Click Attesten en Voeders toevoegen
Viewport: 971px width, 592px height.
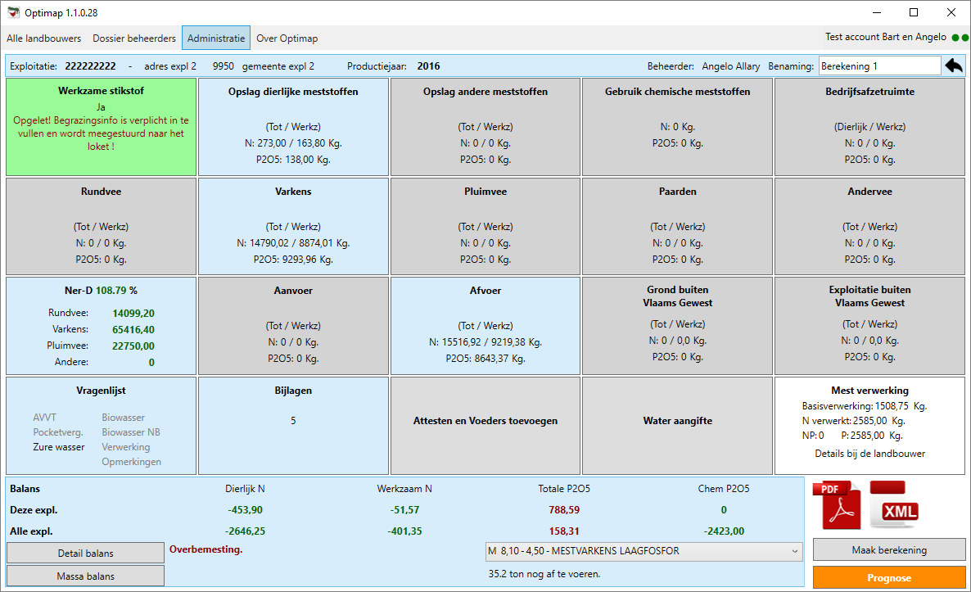pos(485,426)
